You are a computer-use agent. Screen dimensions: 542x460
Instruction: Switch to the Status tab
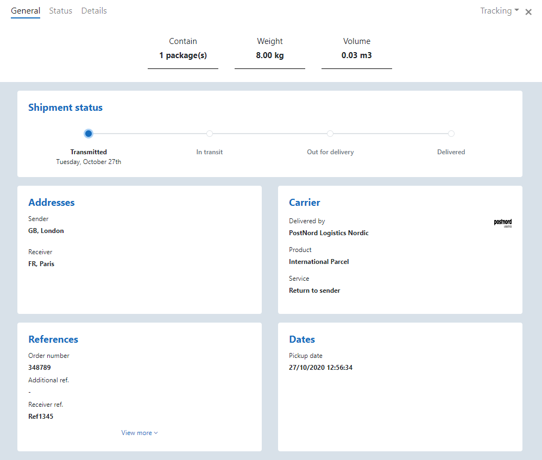pos(60,11)
